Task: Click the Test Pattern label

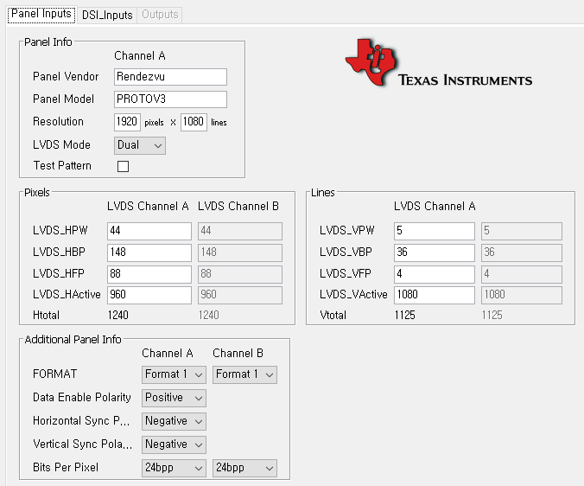Action: pos(62,165)
